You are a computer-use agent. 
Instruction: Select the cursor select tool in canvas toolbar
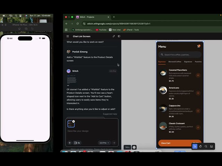click(195, 146)
